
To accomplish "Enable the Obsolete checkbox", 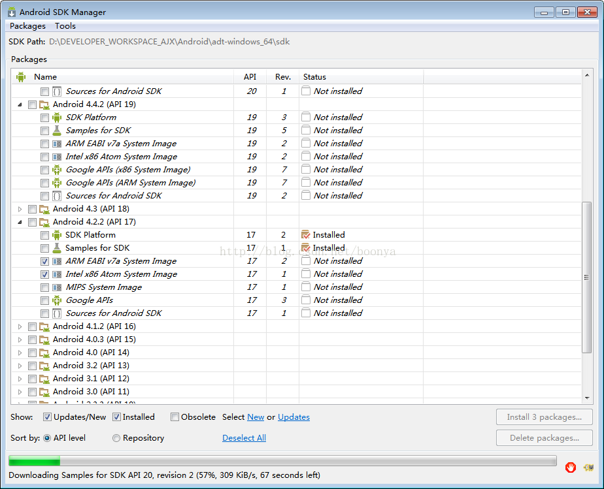I will point(175,417).
